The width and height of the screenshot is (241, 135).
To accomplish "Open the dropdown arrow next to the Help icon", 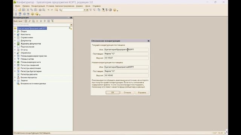I will tap(117, 10).
